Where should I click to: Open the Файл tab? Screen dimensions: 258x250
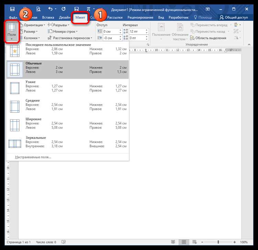point(13,18)
